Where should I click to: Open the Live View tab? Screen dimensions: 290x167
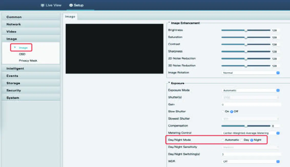tap(51, 5)
